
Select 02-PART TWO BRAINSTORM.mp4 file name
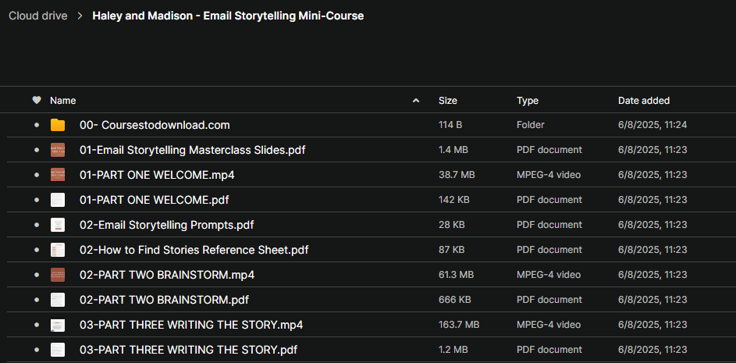coord(167,274)
